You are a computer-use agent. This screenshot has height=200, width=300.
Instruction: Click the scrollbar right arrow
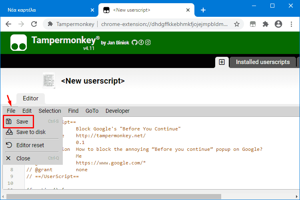(297, 196)
